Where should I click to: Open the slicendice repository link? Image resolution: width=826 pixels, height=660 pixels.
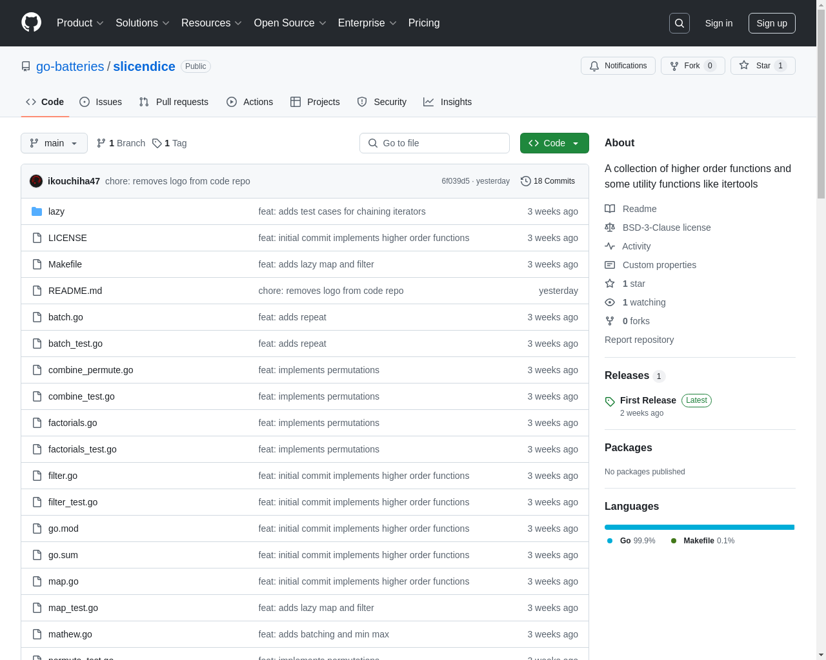click(144, 66)
